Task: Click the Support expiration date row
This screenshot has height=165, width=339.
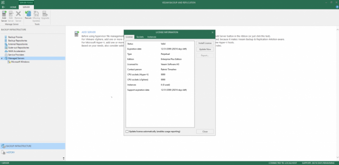Action: tap(160, 90)
